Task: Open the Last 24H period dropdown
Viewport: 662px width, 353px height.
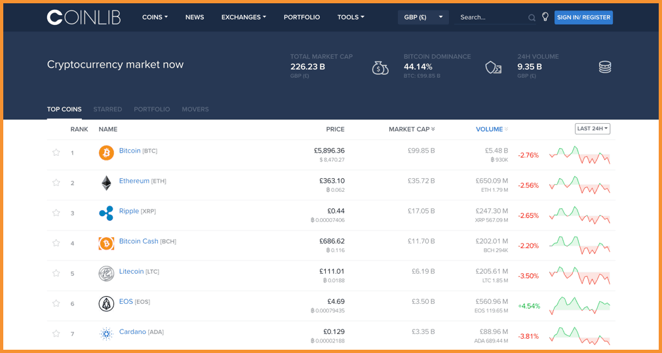Action: [593, 128]
